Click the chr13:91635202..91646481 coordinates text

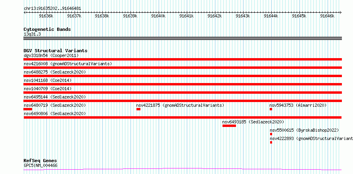[x=52, y=9]
